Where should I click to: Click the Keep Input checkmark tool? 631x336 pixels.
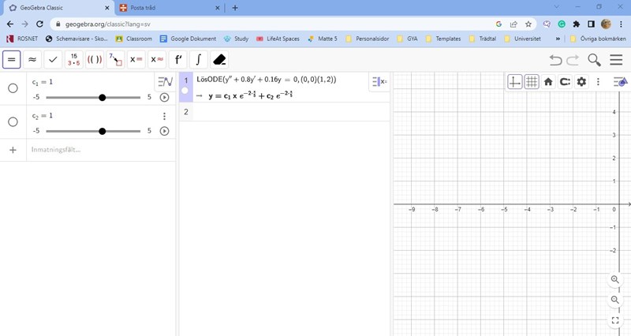tap(53, 60)
